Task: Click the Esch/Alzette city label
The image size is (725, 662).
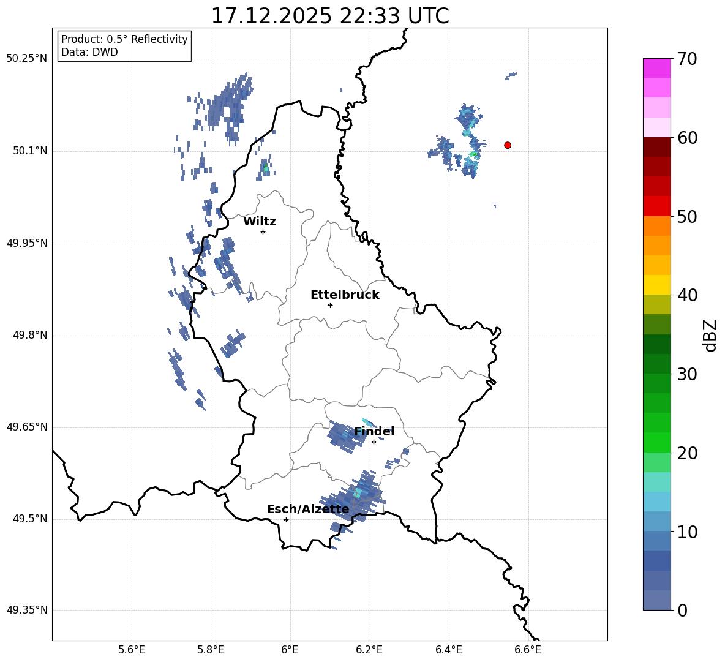Action: 308,510
